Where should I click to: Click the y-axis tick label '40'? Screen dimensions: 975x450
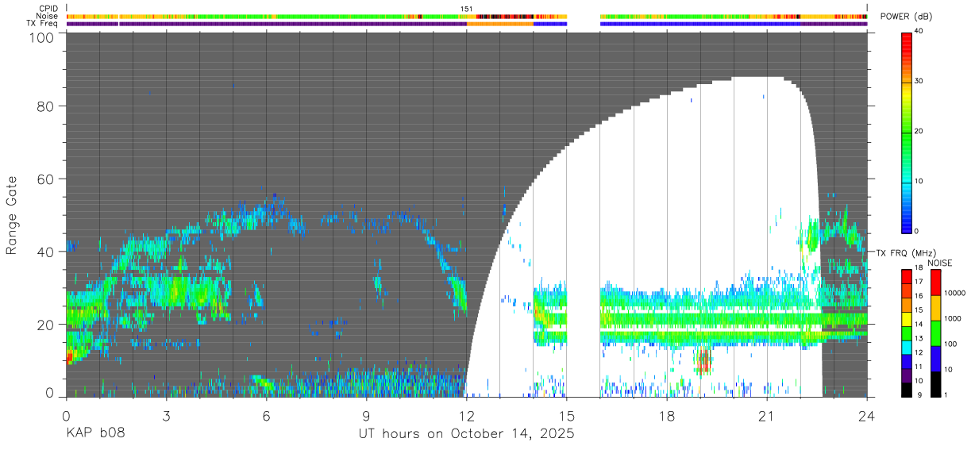point(45,252)
